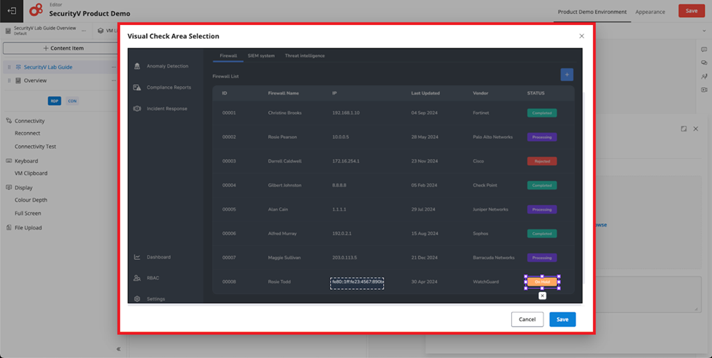Click the date 23 Nov 2024
The height and width of the screenshot is (358, 712).
click(425, 161)
